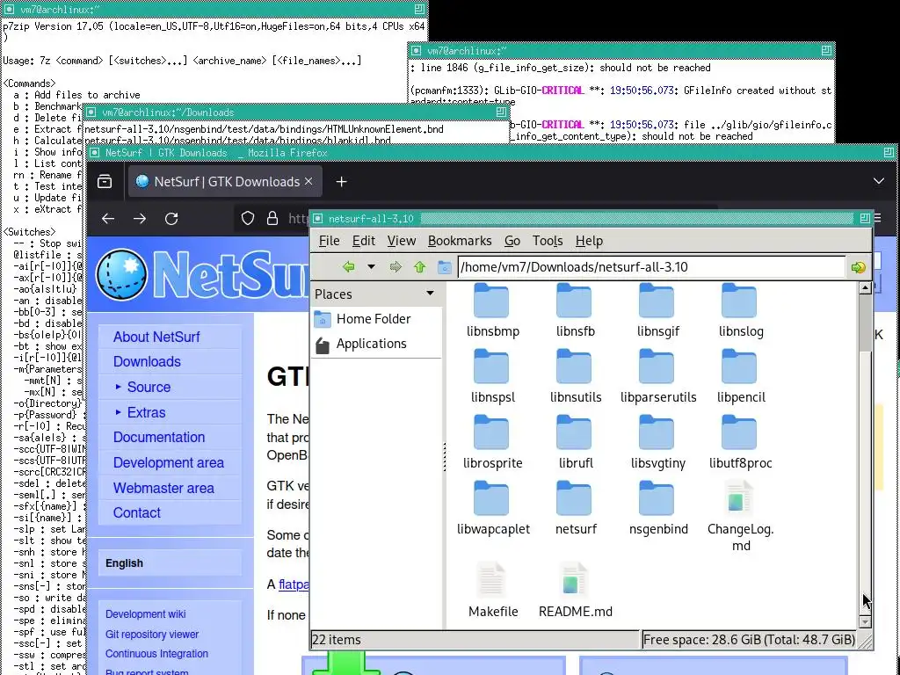Go forward in file manager toolbar
900x675 pixels.
(396, 267)
